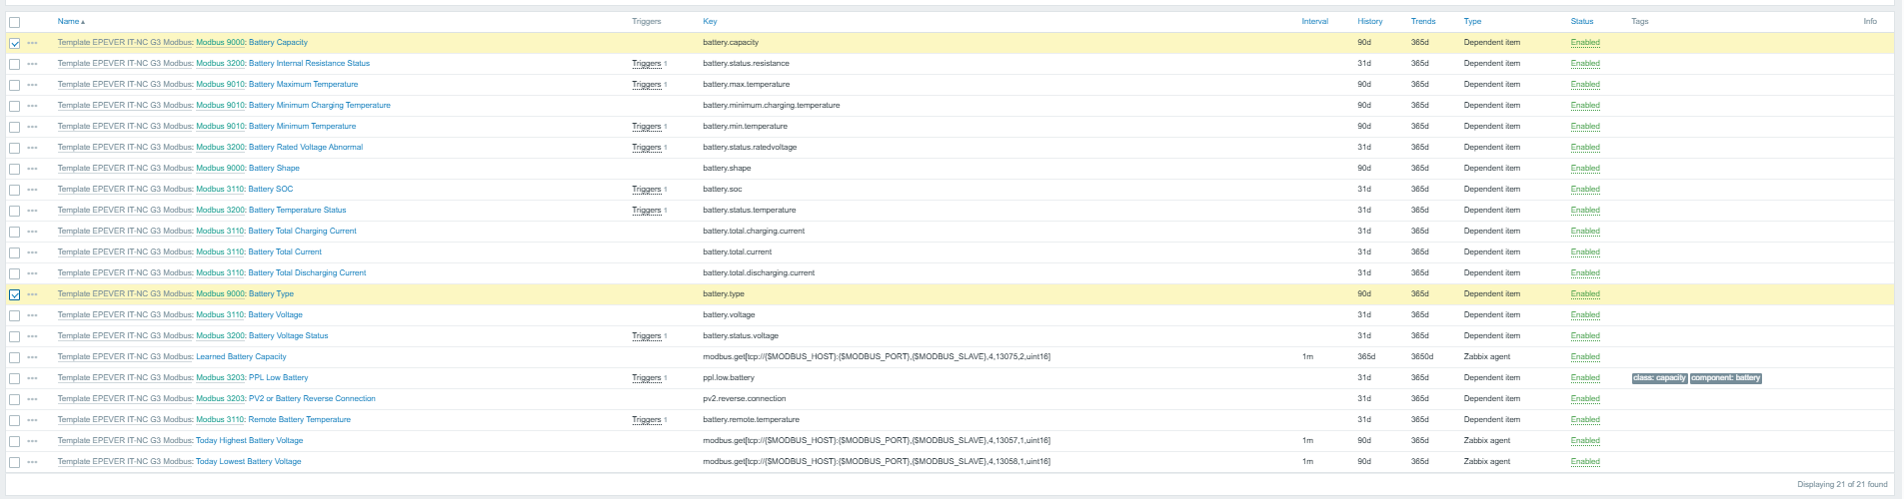Open the three-dot menu for PPL Low Battery
The width and height of the screenshot is (1904, 499).
click(33, 378)
